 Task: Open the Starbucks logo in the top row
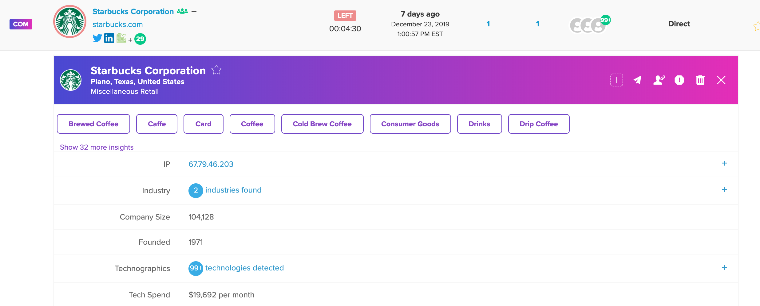tap(70, 21)
